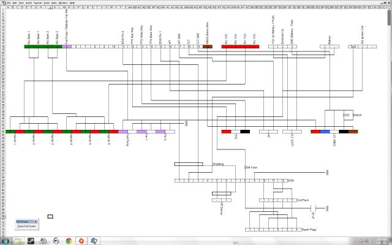The image size is (392, 245).
Task: Open the Windows Start menu
Action: 6,241
